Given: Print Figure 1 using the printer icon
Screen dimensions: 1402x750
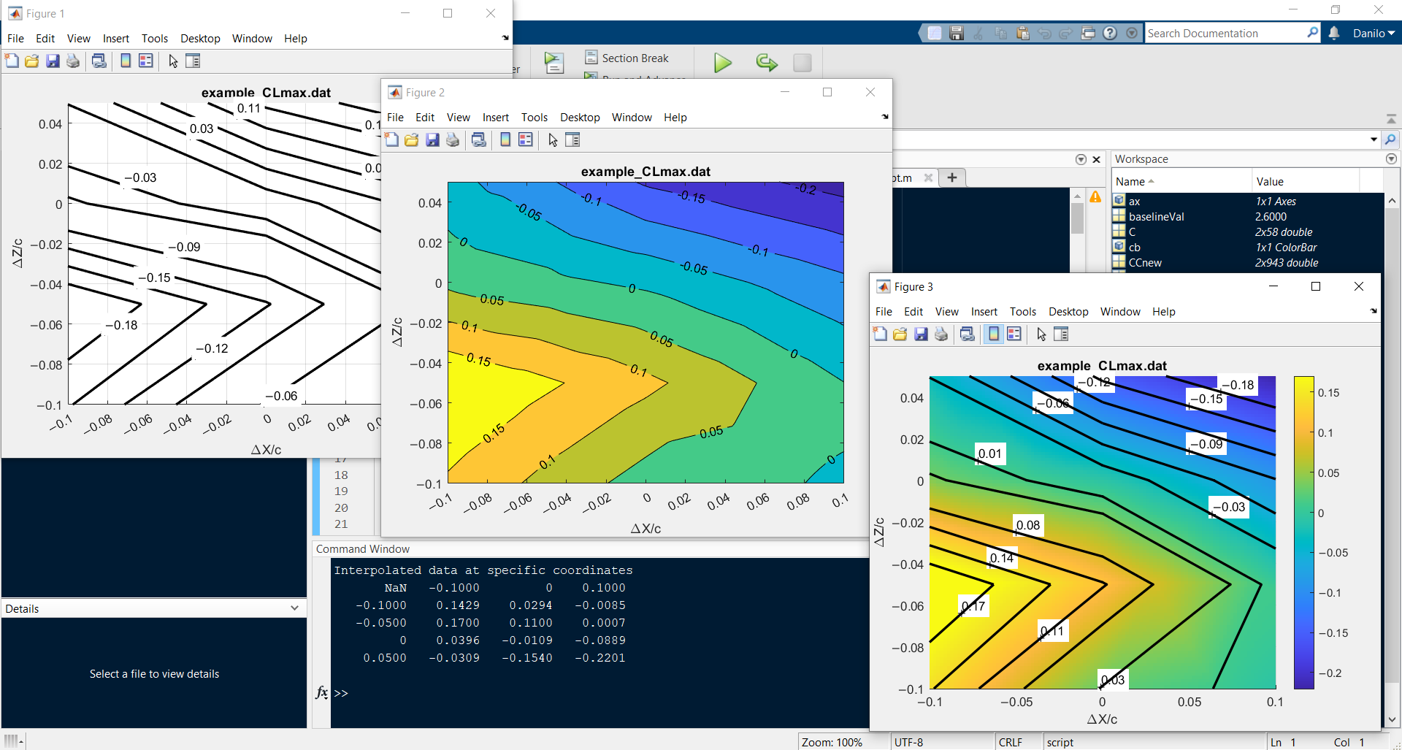Looking at the screenshot, I should 72,61.
